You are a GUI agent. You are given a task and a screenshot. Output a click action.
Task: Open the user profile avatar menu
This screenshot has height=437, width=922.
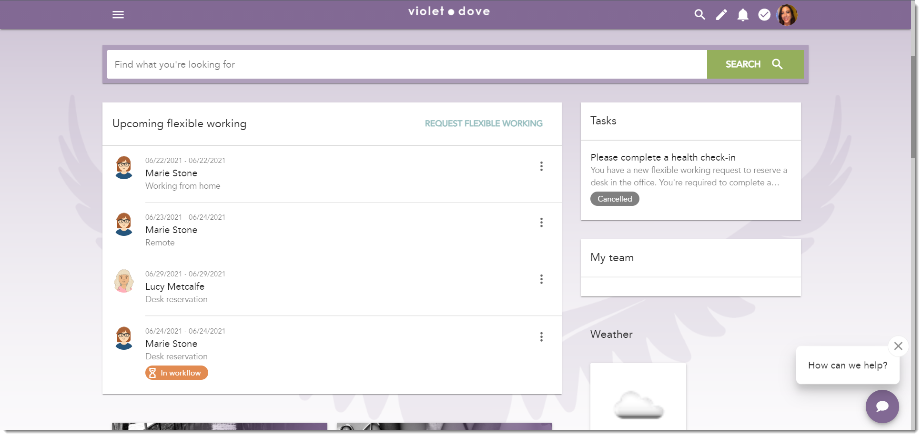click(x=787, y=15)
